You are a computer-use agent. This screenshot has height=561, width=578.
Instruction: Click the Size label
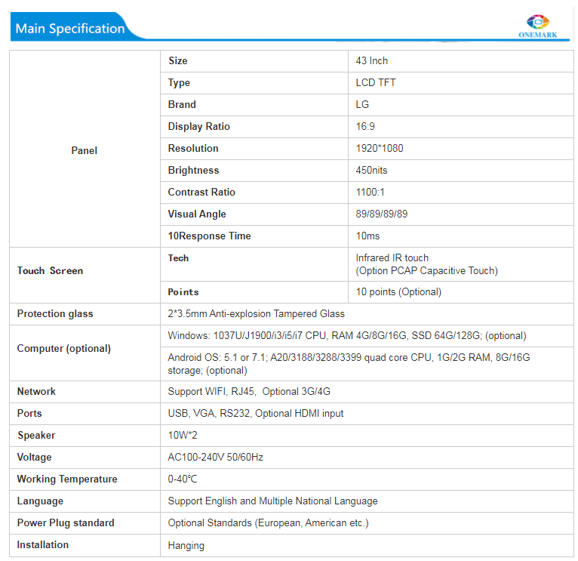click(177, 60)
